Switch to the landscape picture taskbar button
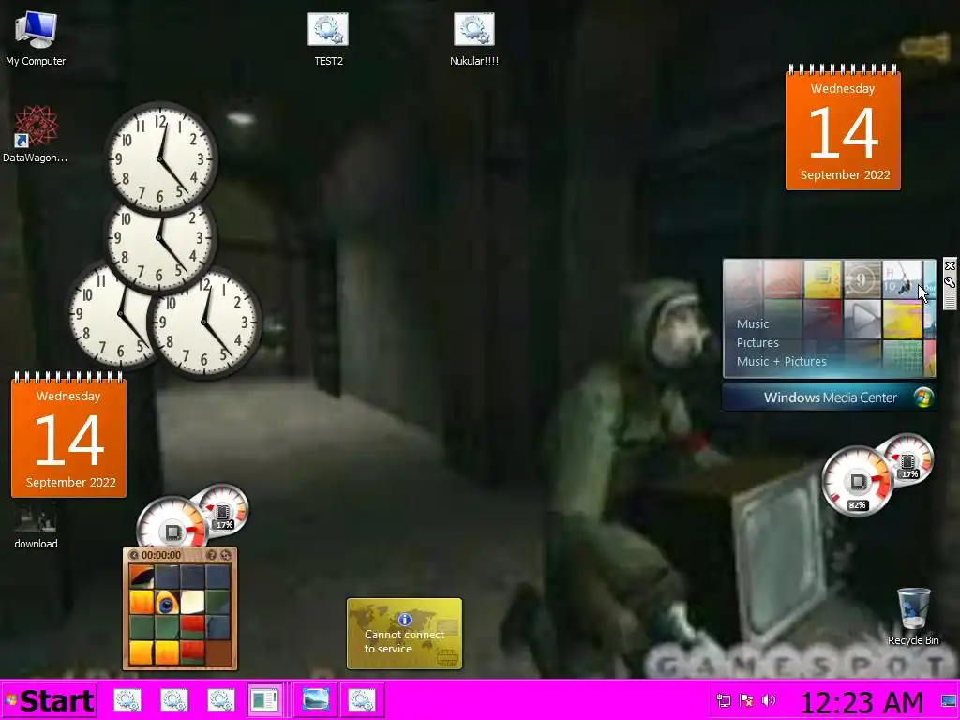Image resolution: width=960 pixels, height=720 pixels. click(315, 699)
